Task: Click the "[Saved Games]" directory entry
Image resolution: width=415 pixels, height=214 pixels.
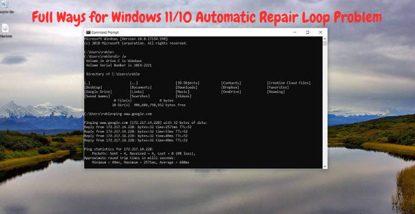Action: (x=97, y=96)
